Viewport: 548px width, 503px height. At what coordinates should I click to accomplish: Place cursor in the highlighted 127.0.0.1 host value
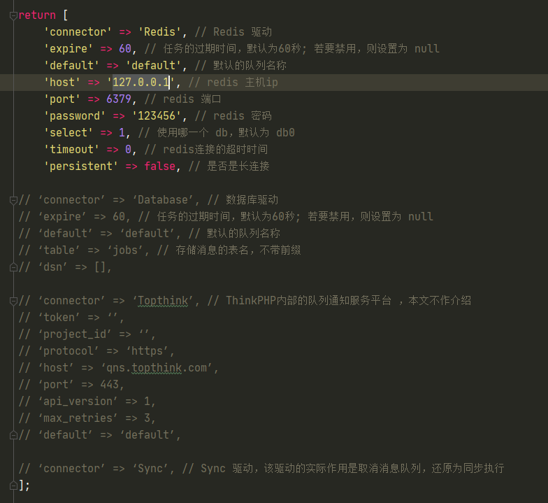[x=140, y=83]
